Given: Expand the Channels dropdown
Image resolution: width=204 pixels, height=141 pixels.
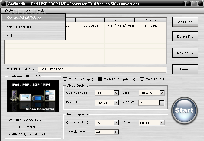Looking at the screenshot, I should [162, 123].
